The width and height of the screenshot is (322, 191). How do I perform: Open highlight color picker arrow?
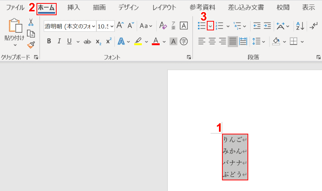(146, 42)
